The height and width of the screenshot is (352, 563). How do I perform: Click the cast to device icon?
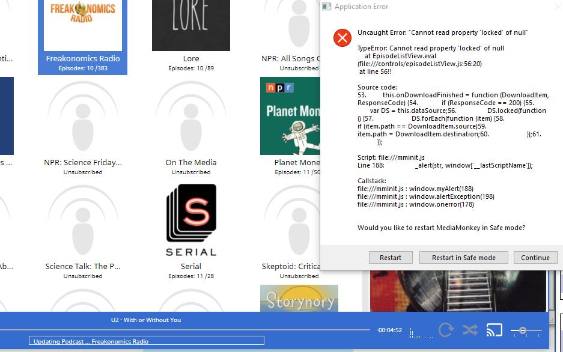(x=494, y=330)
